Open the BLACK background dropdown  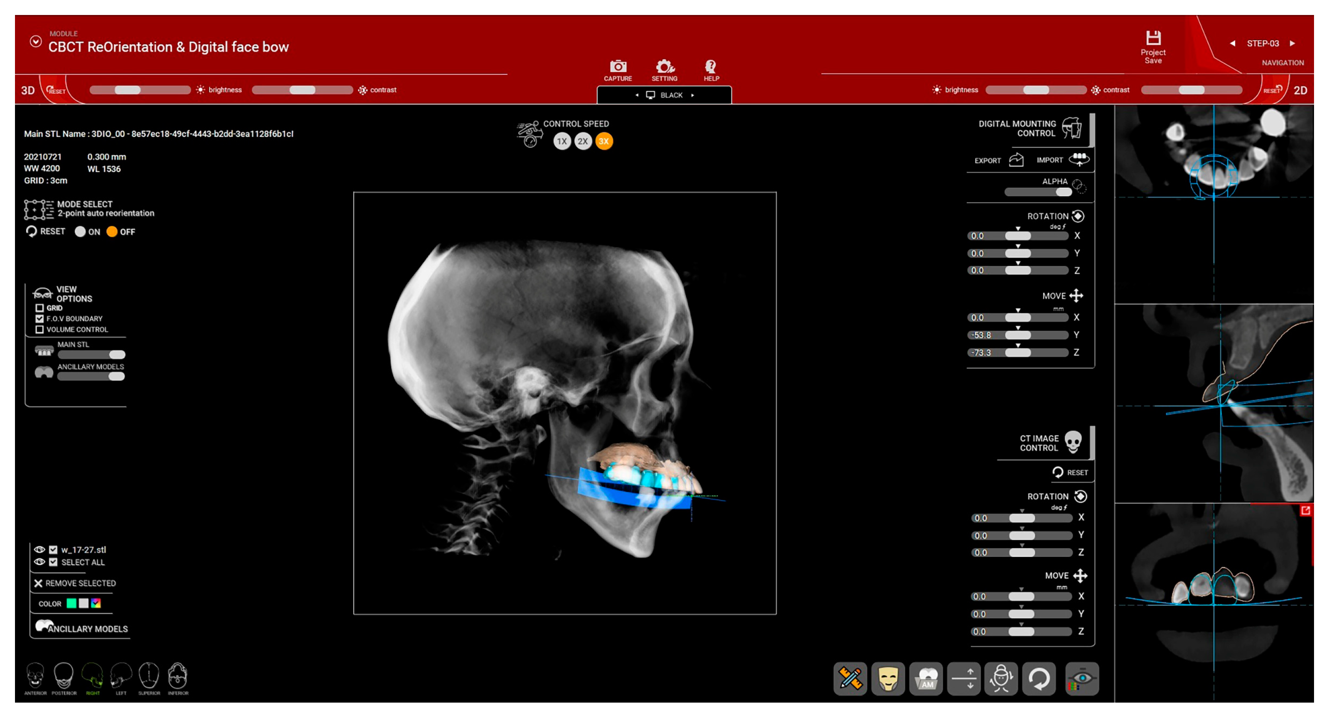tap(664, 95)
